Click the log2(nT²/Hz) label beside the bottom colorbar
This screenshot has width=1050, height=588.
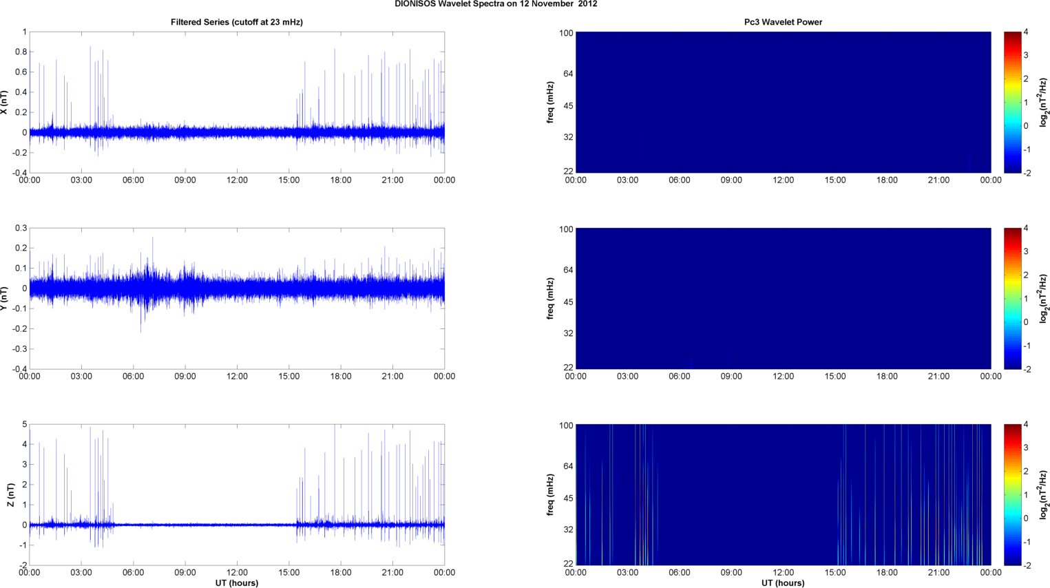coord(1044,495)
